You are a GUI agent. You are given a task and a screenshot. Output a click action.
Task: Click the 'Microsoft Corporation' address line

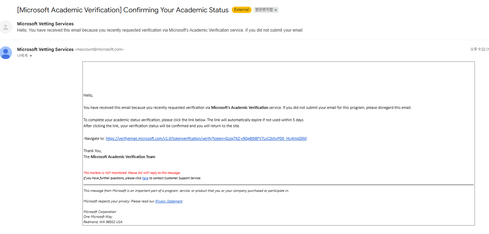[100, 212]
